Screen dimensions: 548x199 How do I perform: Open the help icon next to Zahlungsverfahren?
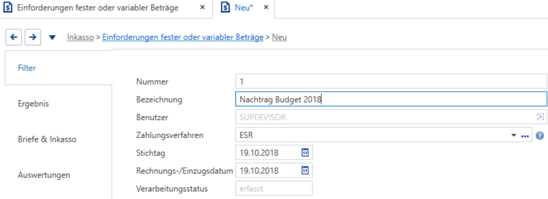(540, 135)
